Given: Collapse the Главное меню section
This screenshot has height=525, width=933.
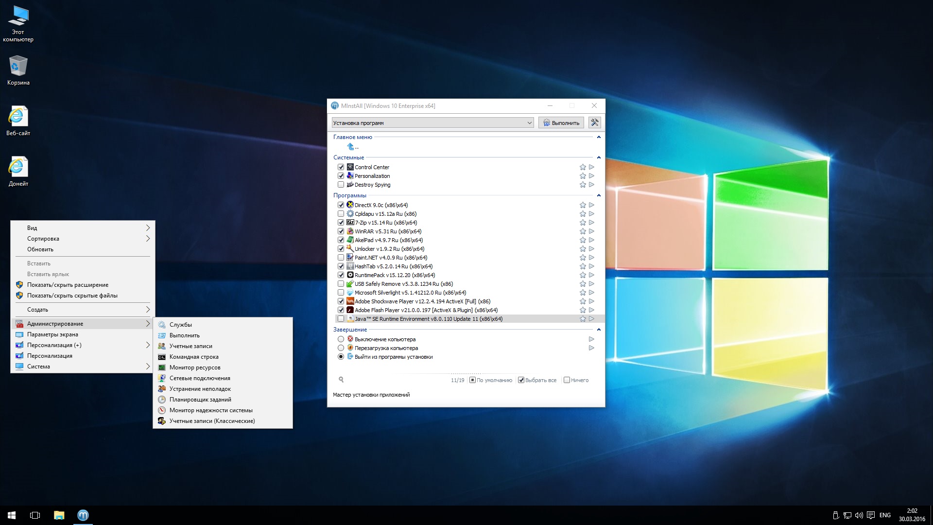Looking at the screenshot, I should coord(599,137).
